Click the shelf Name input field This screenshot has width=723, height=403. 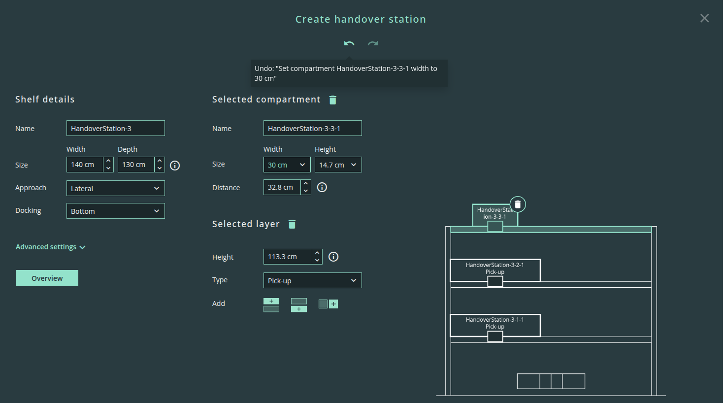116,128
